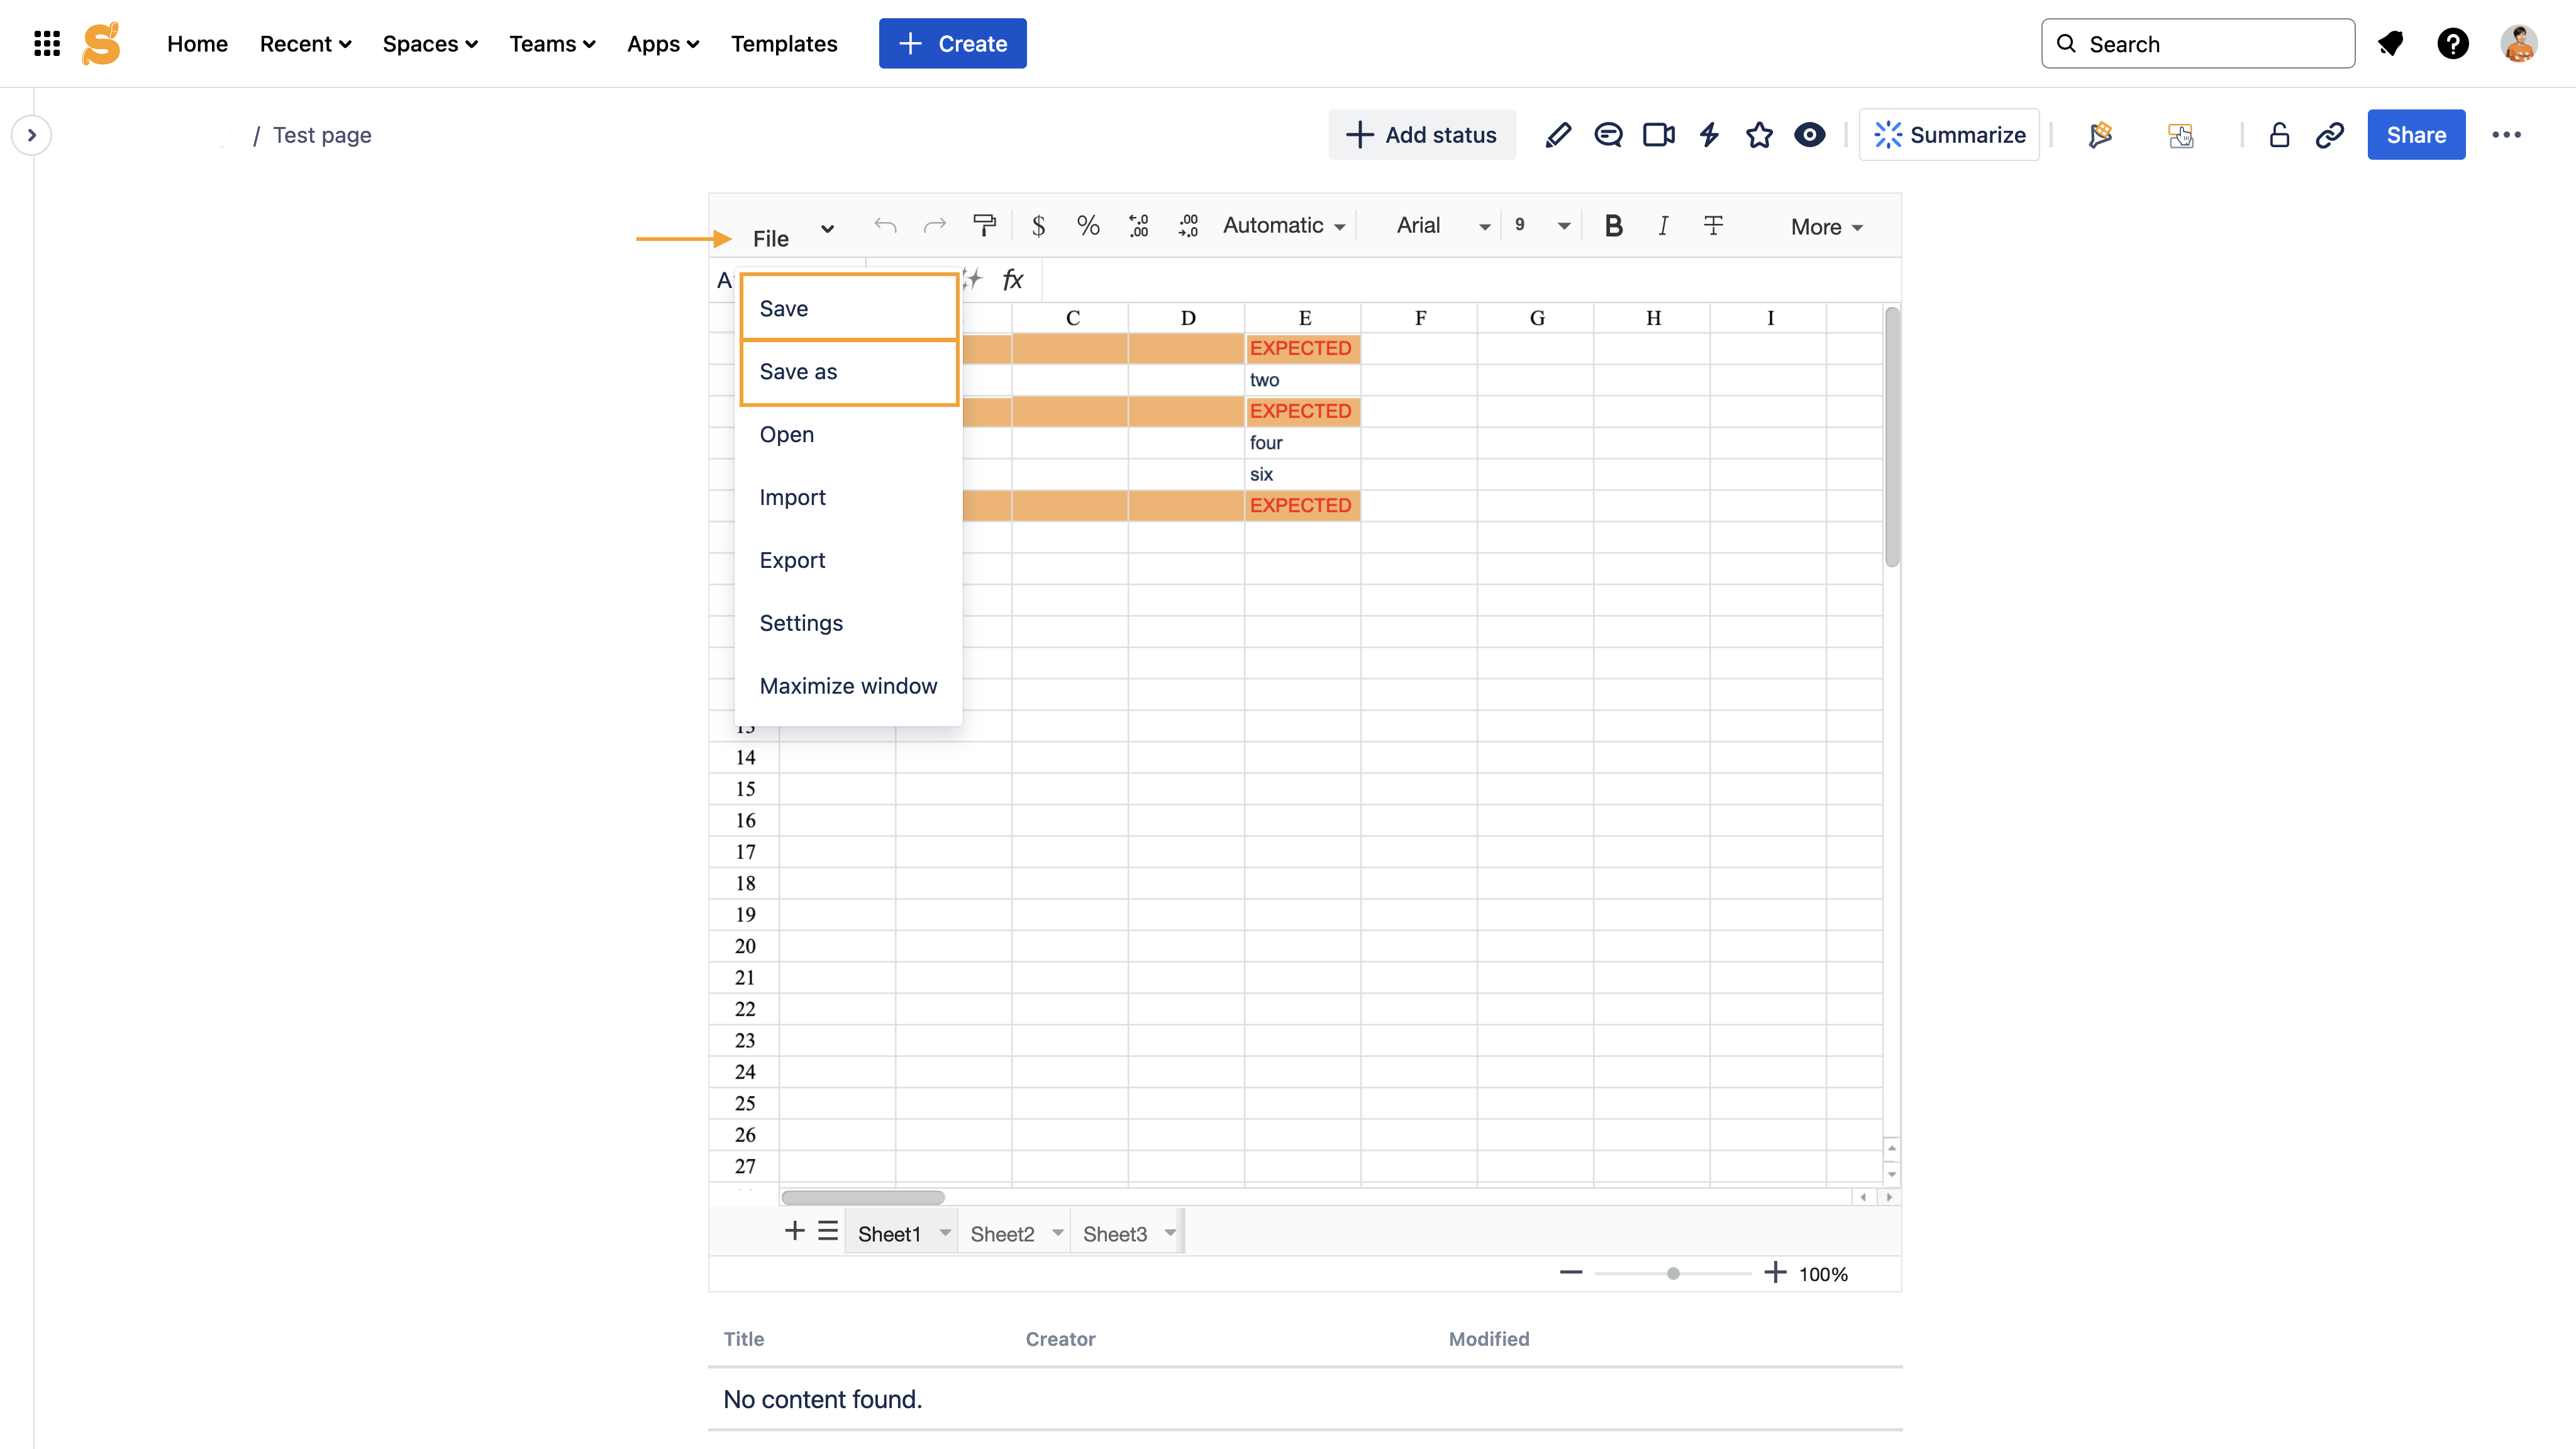Viewport: 2576px width, 1449px height.
Task: Copy the page link icon
Action: (2330, 135)
